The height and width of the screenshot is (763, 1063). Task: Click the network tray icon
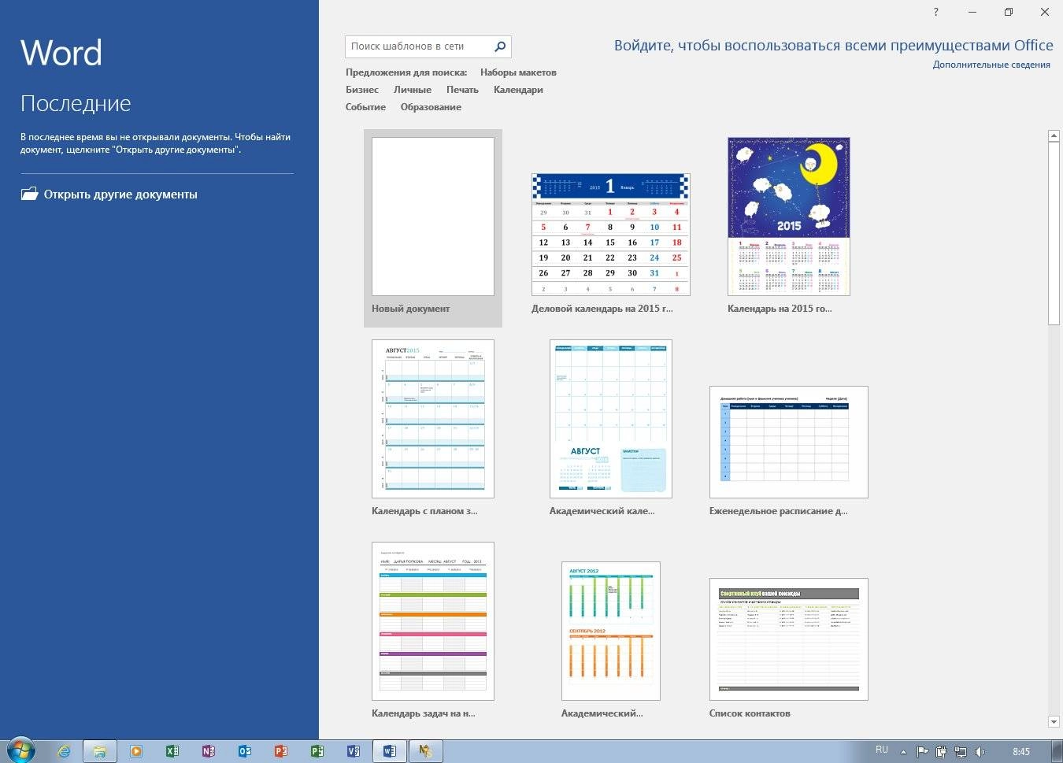click(961, 751)
